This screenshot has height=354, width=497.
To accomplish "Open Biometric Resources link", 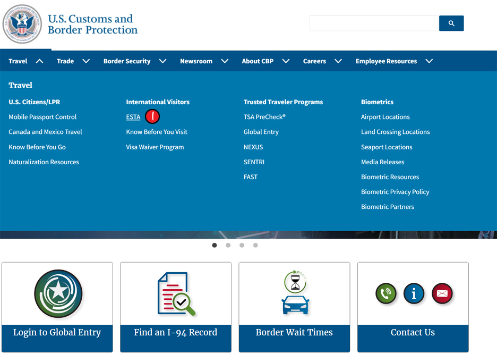I will coord(390,177).
